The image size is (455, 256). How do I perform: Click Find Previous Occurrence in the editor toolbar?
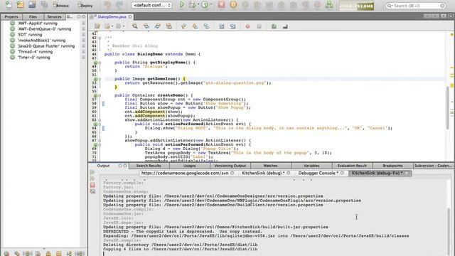(146, 26)
